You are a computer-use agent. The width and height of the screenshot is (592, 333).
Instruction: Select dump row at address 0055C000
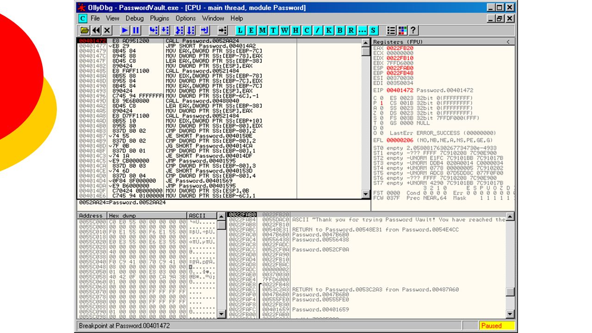[147, 222]
